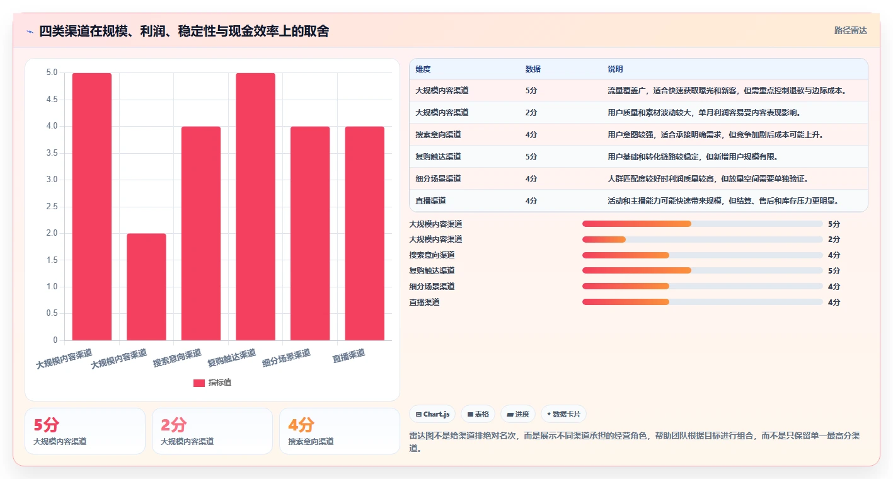Click the title 四类渠道在规模、利润、稳定性与现金效率上的取舍
Screen dimensions: 893x479
click(x=184, y=31)
